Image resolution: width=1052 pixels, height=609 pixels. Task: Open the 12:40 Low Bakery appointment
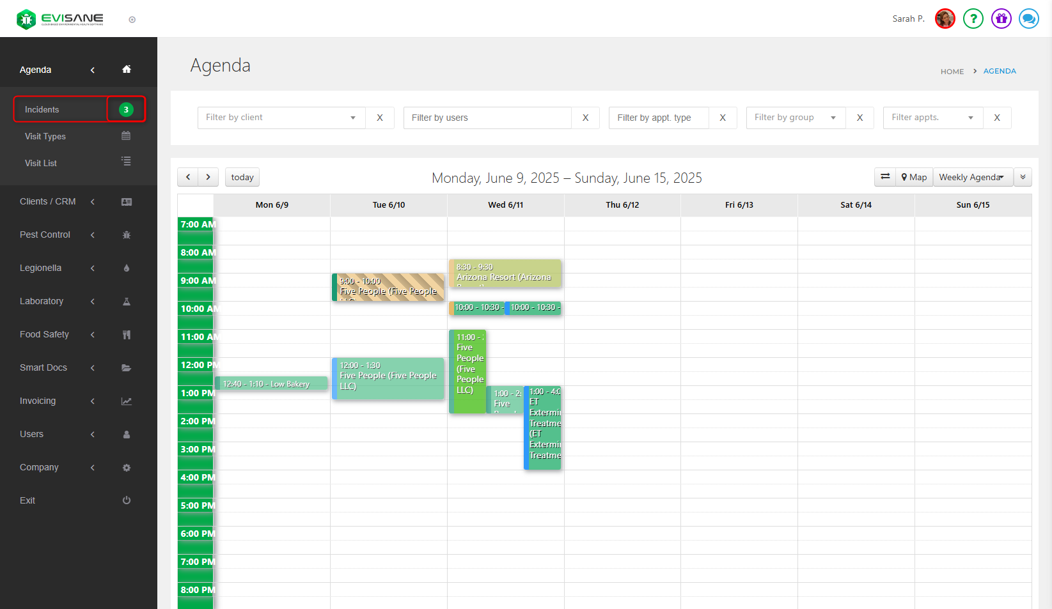[x=271, y=383]
